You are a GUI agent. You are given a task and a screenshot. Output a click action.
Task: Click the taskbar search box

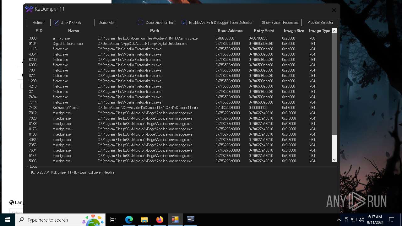pyautogui.click(x=60, y=220)
